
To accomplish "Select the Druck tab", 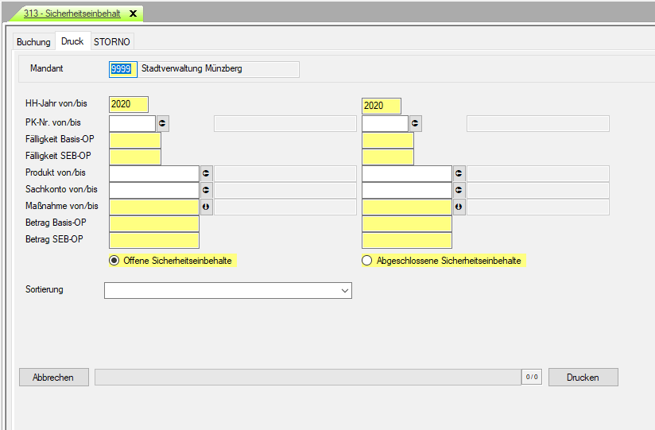I will (72, 41).
